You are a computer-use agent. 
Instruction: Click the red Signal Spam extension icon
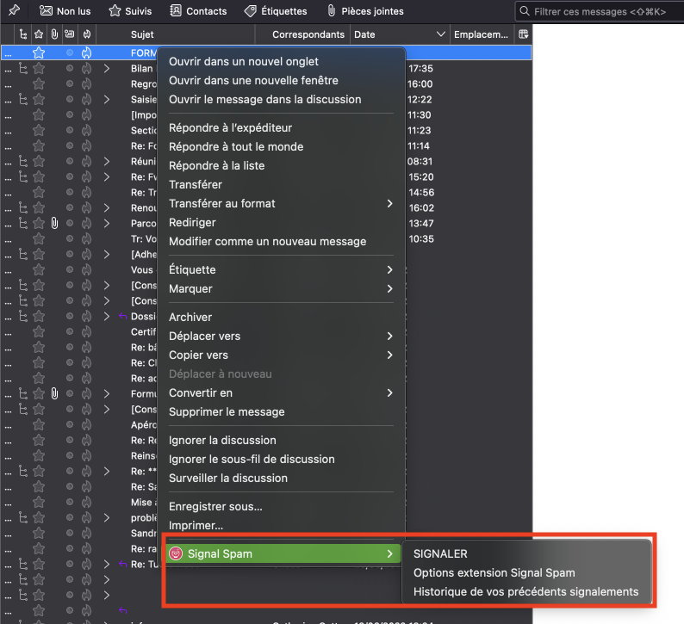pyautogui.click(x=177, y=553)
